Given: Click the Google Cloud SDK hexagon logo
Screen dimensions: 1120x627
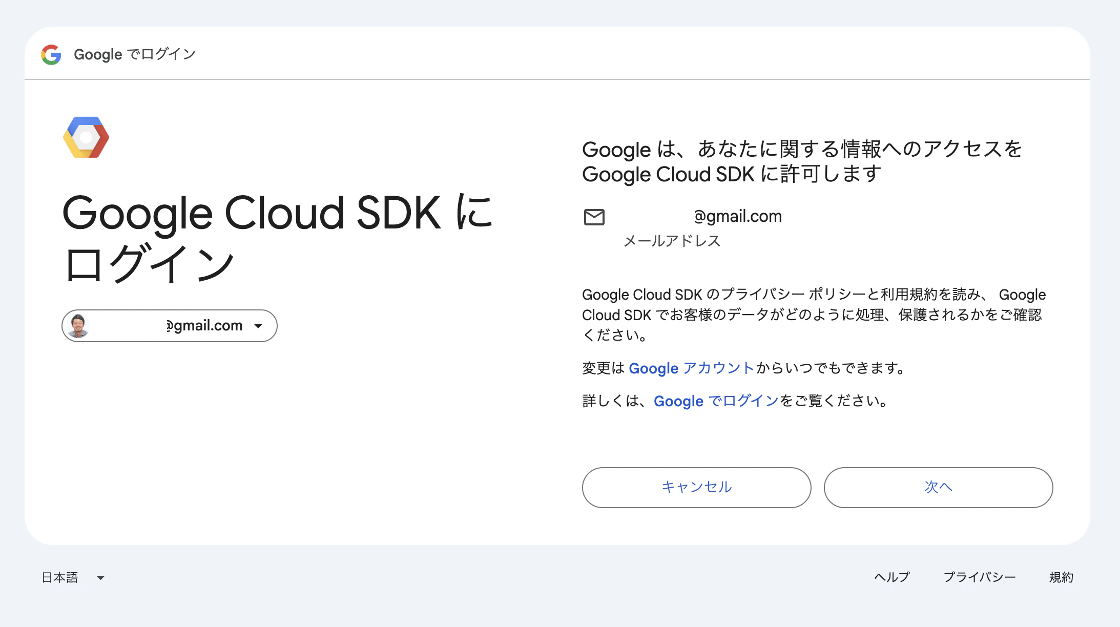Looking at the screenshot, I should point(86,137).
